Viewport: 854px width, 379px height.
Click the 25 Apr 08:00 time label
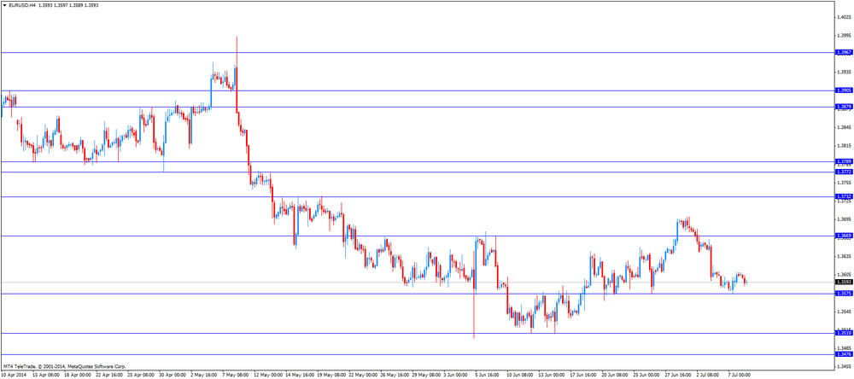141,376
